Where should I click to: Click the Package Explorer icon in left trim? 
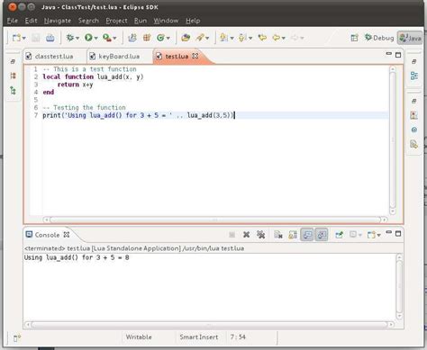tap(13, 76)
